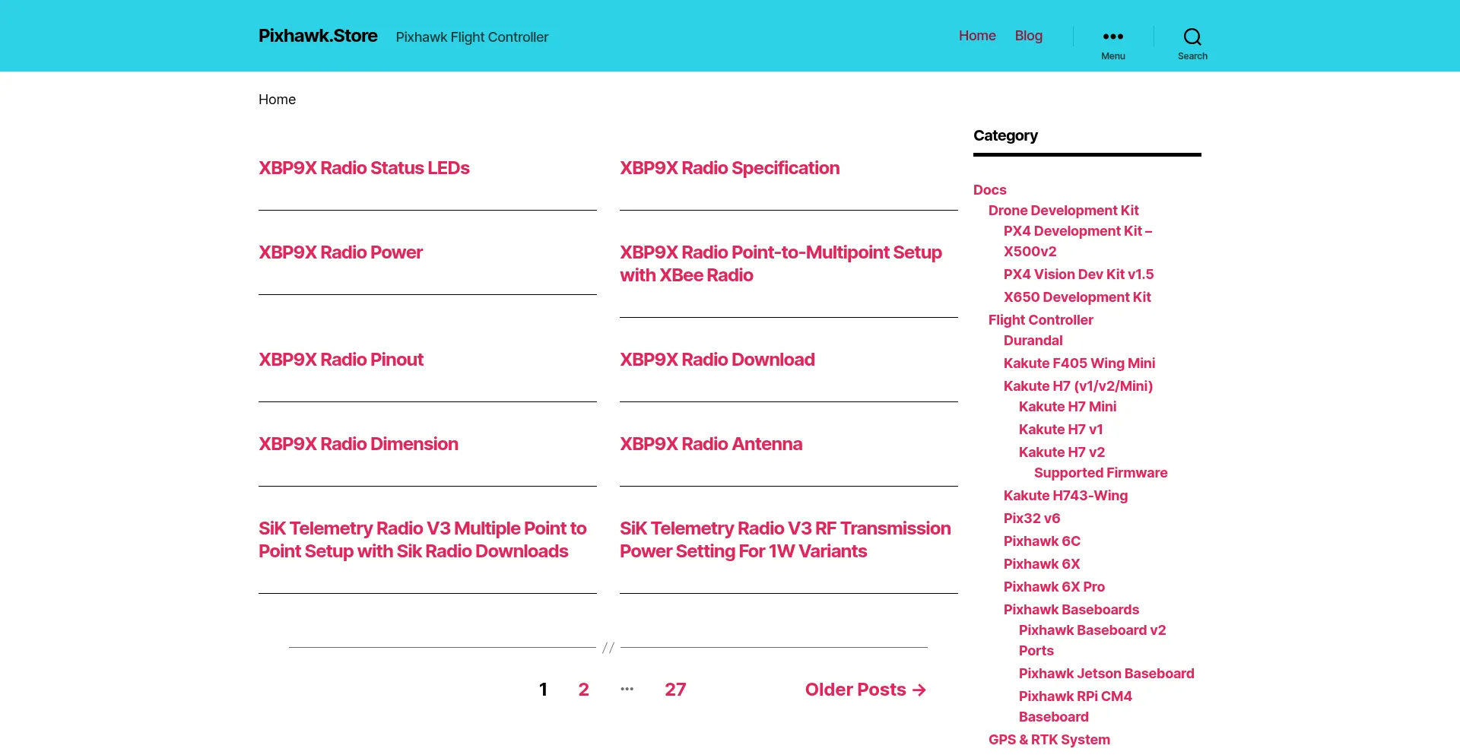1460x755 pixels.
Task: Click the Category sidebar heading
Action: (1005, 135)
